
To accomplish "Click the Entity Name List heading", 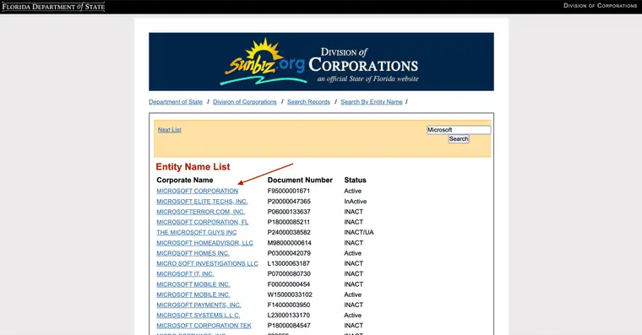I will point(193,167).
